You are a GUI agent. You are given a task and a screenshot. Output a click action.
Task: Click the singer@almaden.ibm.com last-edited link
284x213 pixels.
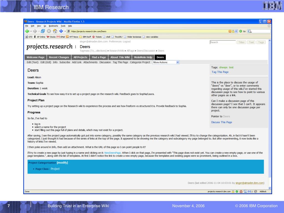[250, 183]
